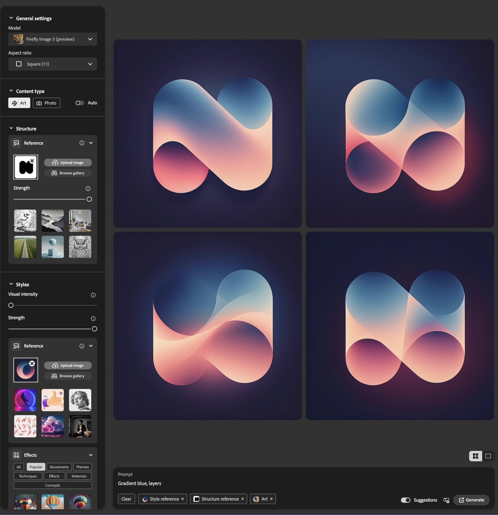498x515 pixels.
Task: Click Browse gallery under Structure reference
Action: pos(68,173)
